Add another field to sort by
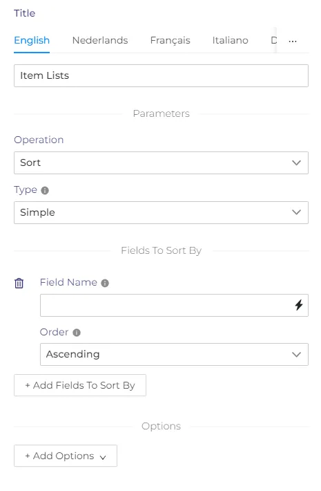The image size is (321, 491). pos(80,385)
